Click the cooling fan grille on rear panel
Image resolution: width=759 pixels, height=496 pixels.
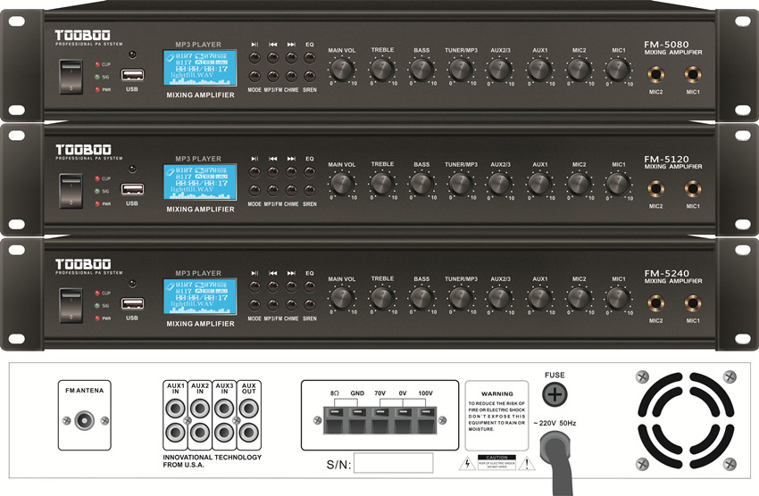click(686, 420)
